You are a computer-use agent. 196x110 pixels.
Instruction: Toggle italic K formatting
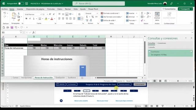point(30,19)
